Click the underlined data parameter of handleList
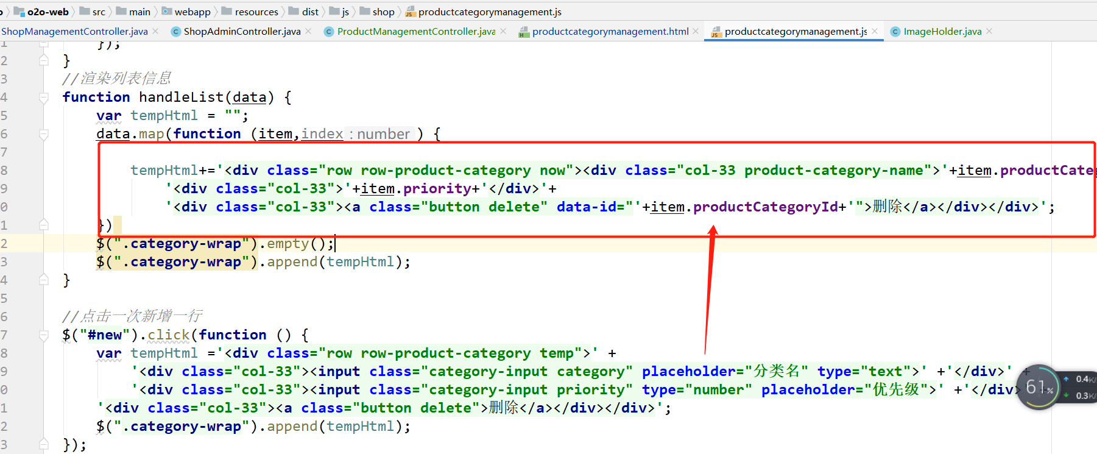 (250, 98)
